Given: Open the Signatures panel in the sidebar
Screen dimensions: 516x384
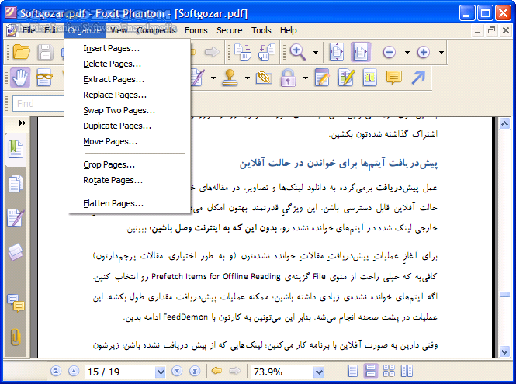Looking at the screenshot, I should [16, 217].
